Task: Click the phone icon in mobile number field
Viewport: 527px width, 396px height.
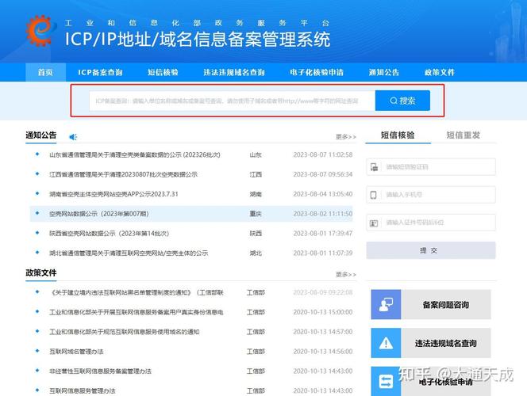Action: (374, 195)
